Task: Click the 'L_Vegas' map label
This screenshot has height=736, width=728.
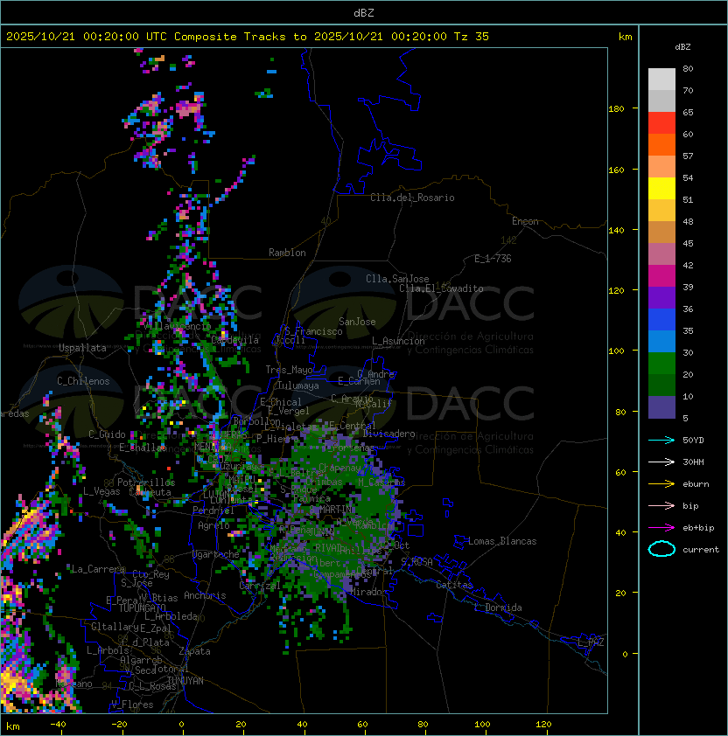Action: (101, 491)
